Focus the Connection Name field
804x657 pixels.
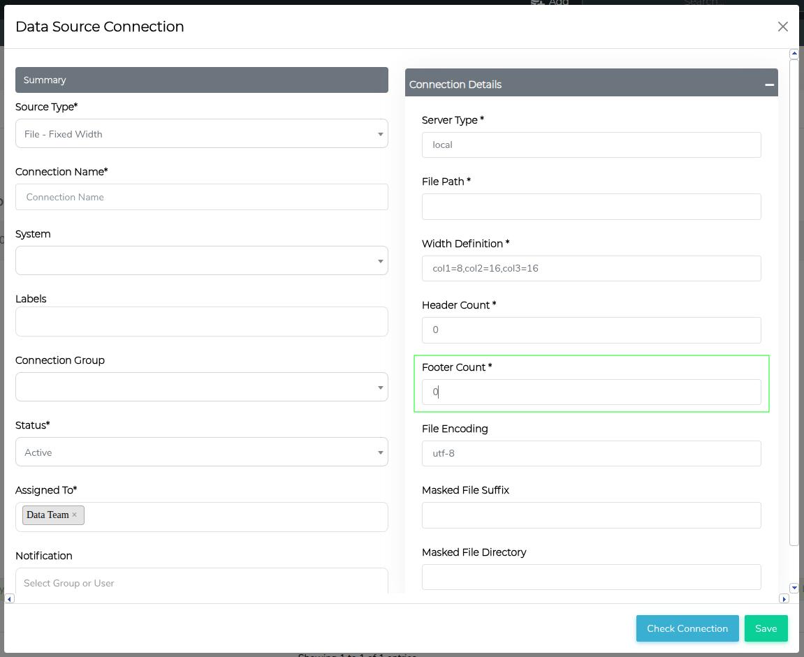click(201, 197)
